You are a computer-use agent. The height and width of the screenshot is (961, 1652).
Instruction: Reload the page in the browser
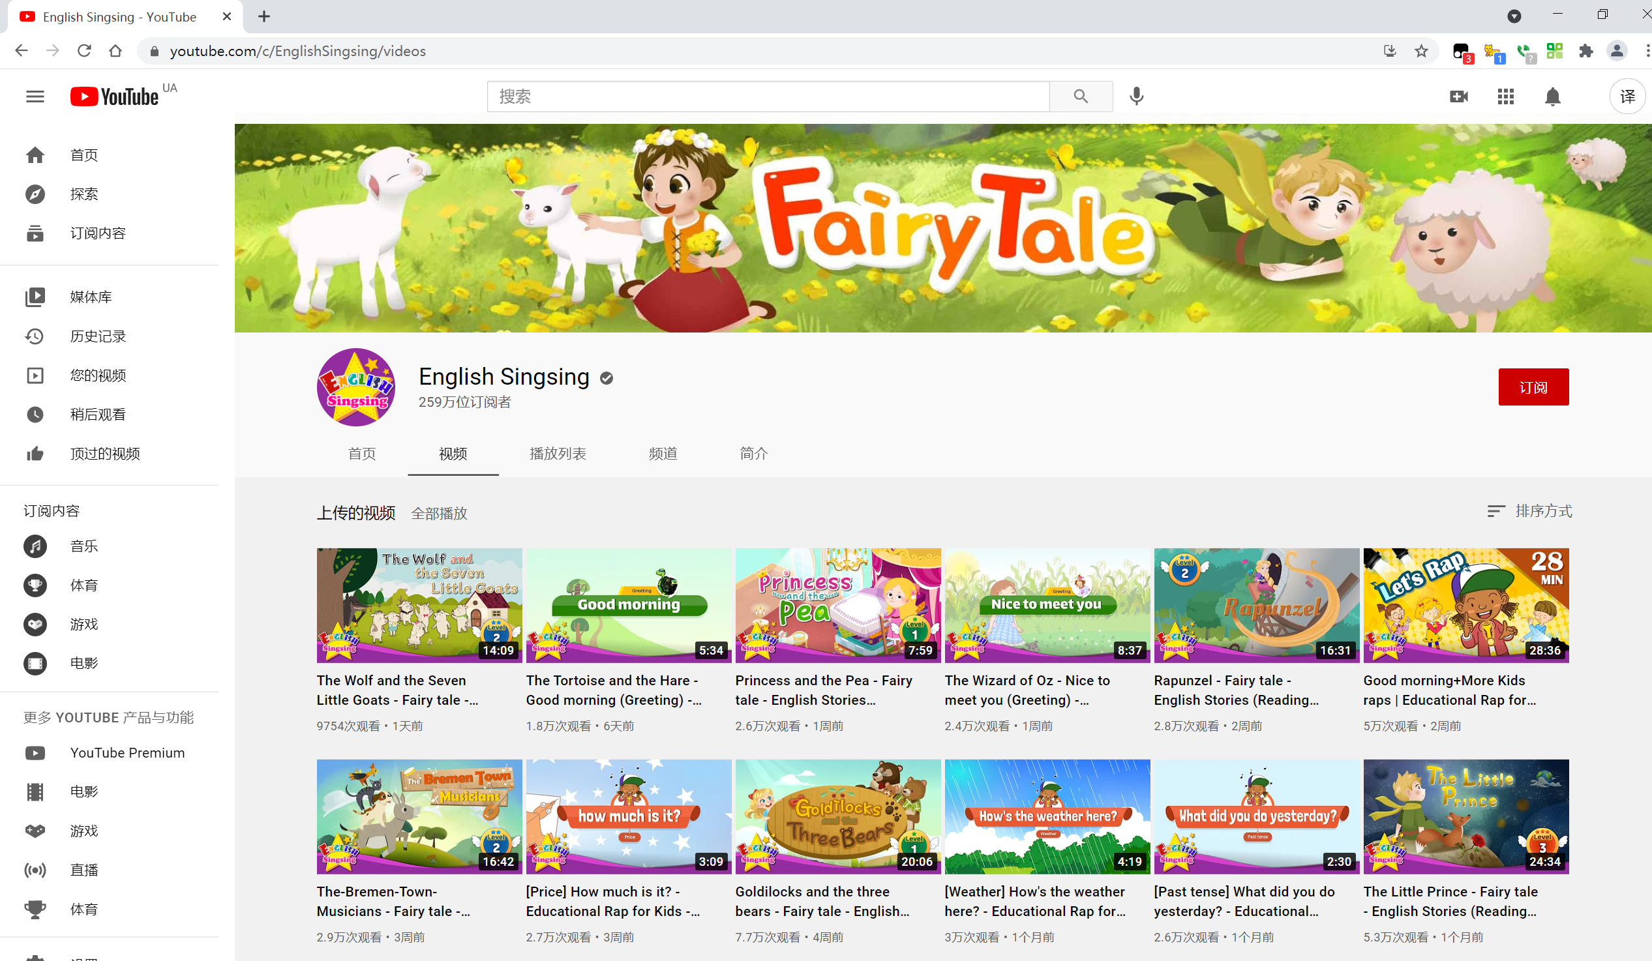pyautogui.click(x=84, y=50)
